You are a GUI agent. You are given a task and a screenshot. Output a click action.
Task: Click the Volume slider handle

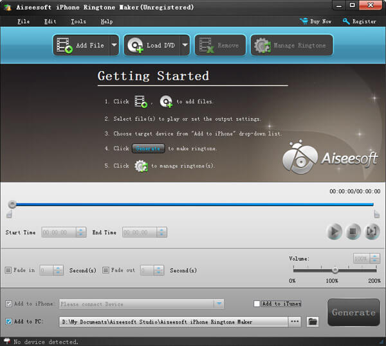[x=335, y=270]
